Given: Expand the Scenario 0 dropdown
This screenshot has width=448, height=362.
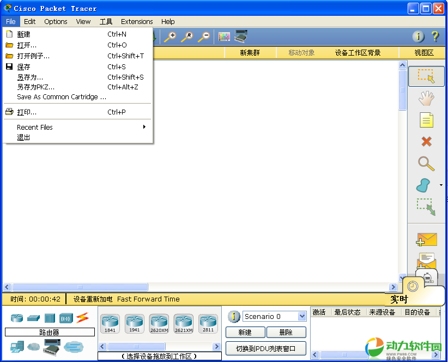Looking at the screenshot, I should point(302,317).
